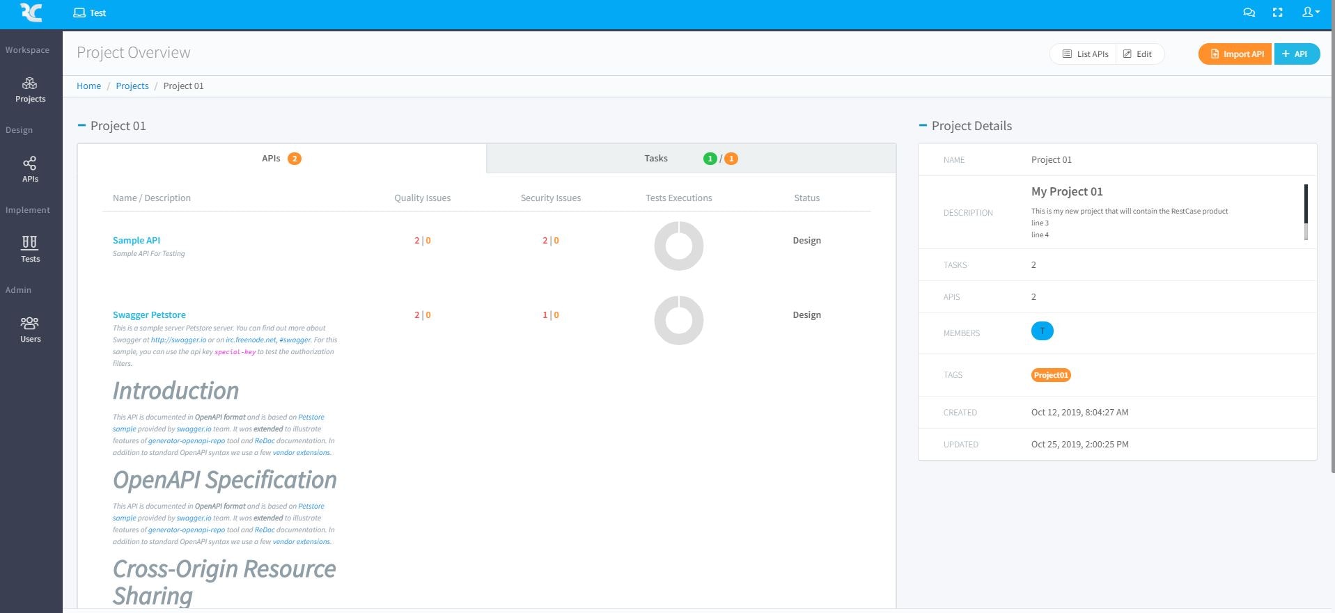Click the description box scrollbar

(x=1306, y=212)
